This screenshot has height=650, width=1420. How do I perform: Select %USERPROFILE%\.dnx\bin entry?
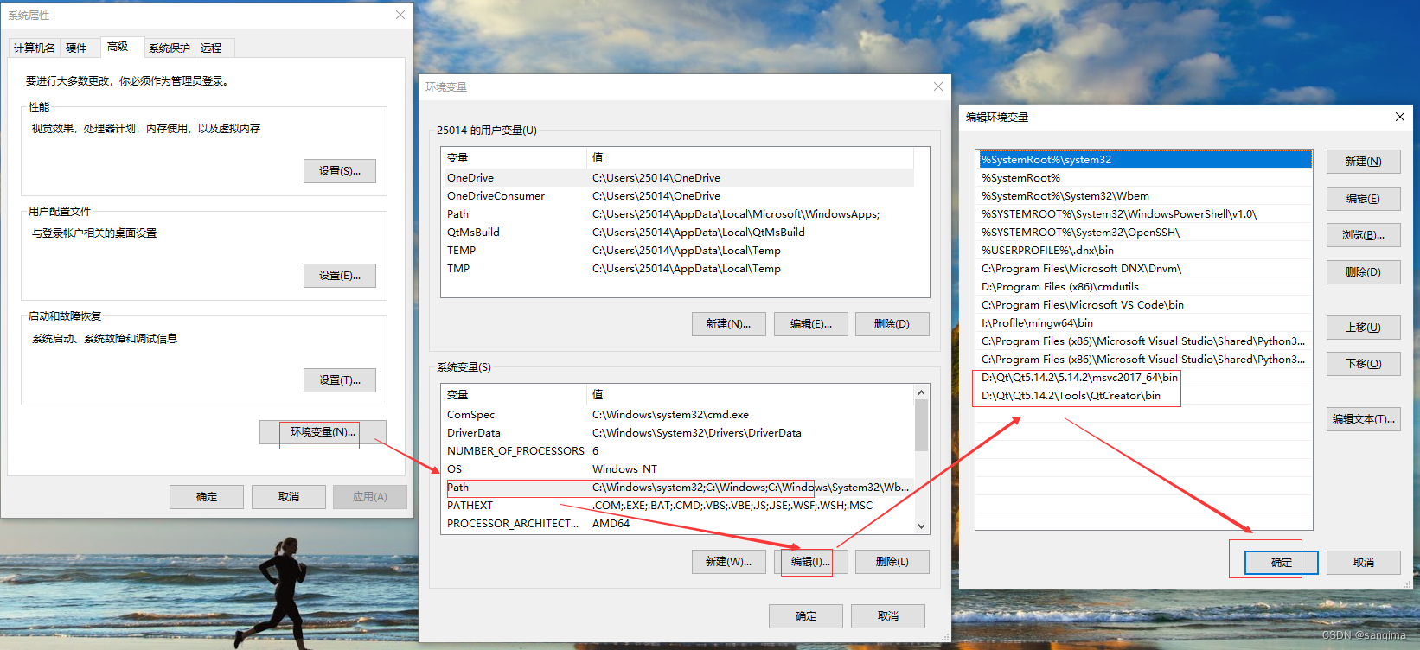[x=1145, y=251]
